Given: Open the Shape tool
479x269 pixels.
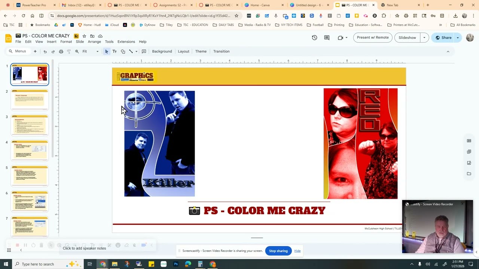Looking at the screenshot, I should [x=123, y=52].
